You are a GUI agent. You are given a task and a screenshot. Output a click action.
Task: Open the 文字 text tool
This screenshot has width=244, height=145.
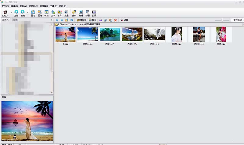53,13
